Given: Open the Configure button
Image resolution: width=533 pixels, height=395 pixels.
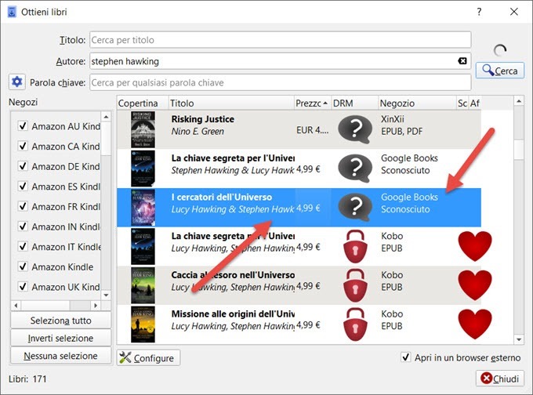Looking at the screenshot, I should coord(148,358).
